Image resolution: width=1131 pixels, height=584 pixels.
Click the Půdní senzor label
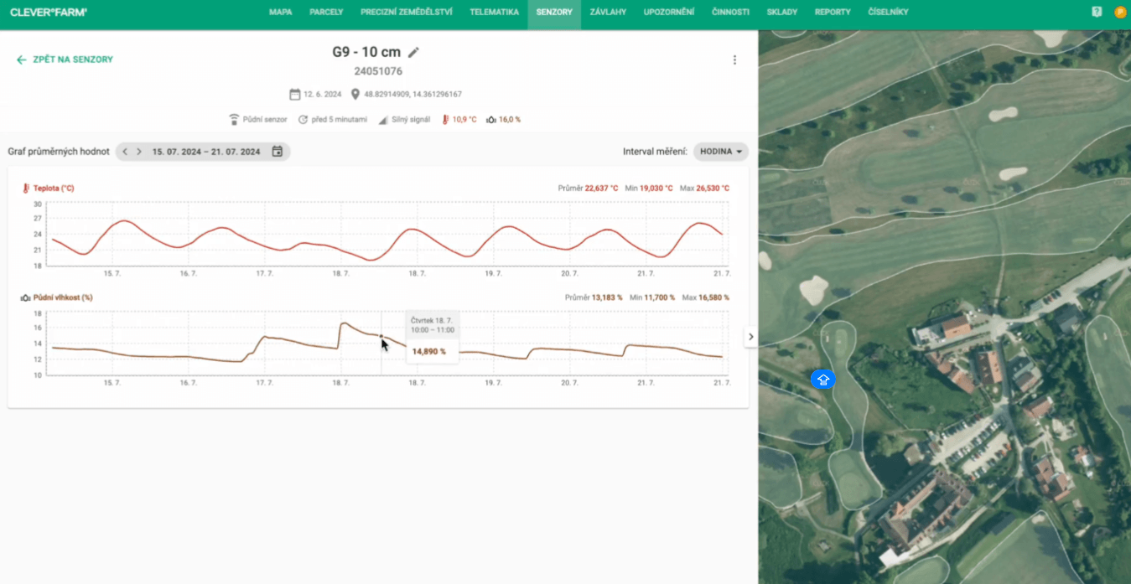pyautogui.click(x=265, y=120)
